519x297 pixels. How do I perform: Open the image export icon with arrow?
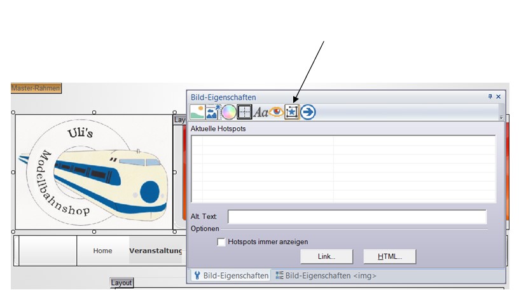(x=212, y=112)
